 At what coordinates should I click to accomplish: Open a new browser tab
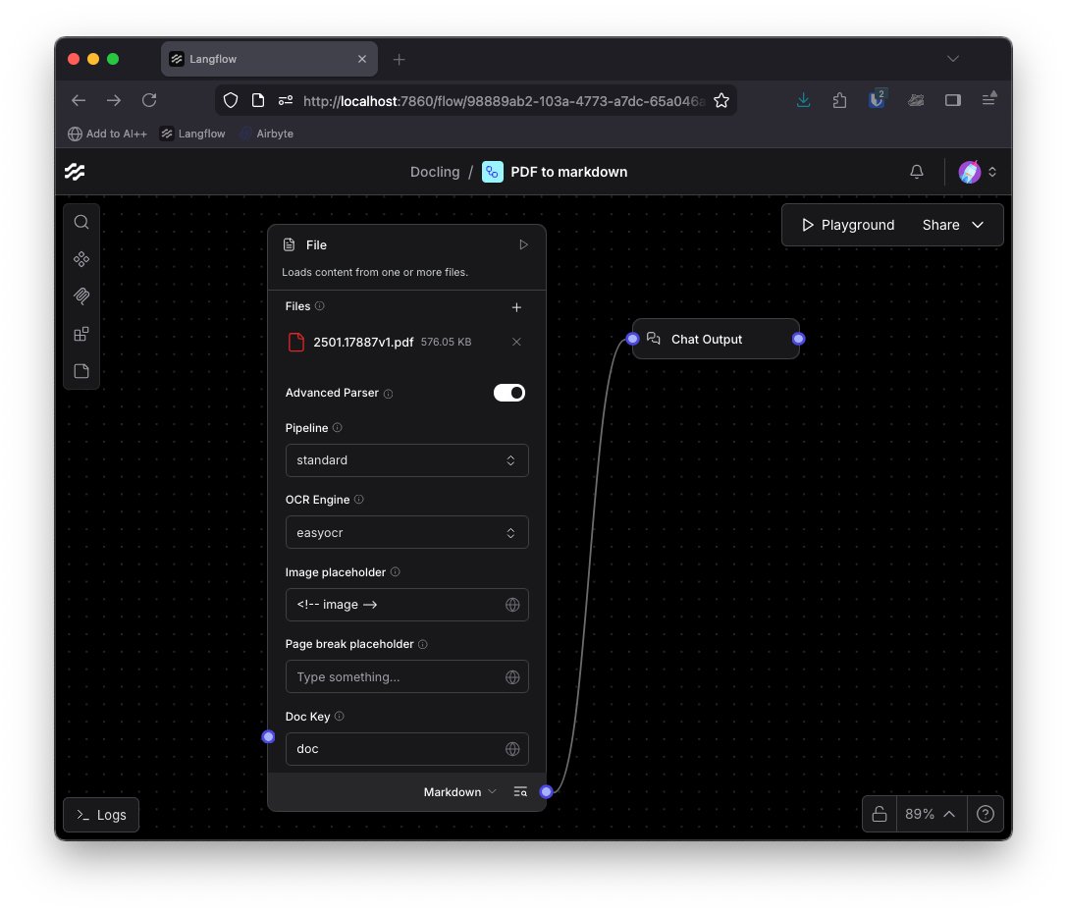tap(400, 60)
